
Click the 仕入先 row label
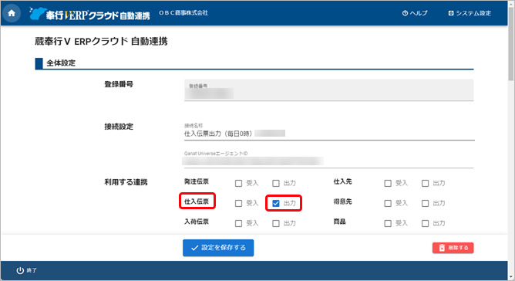342,181
